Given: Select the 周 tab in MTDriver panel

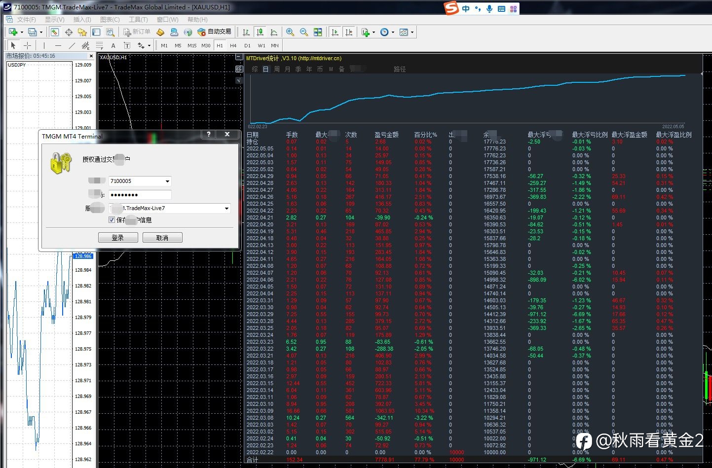Looking at the screenshot, I should pos(277,69).
